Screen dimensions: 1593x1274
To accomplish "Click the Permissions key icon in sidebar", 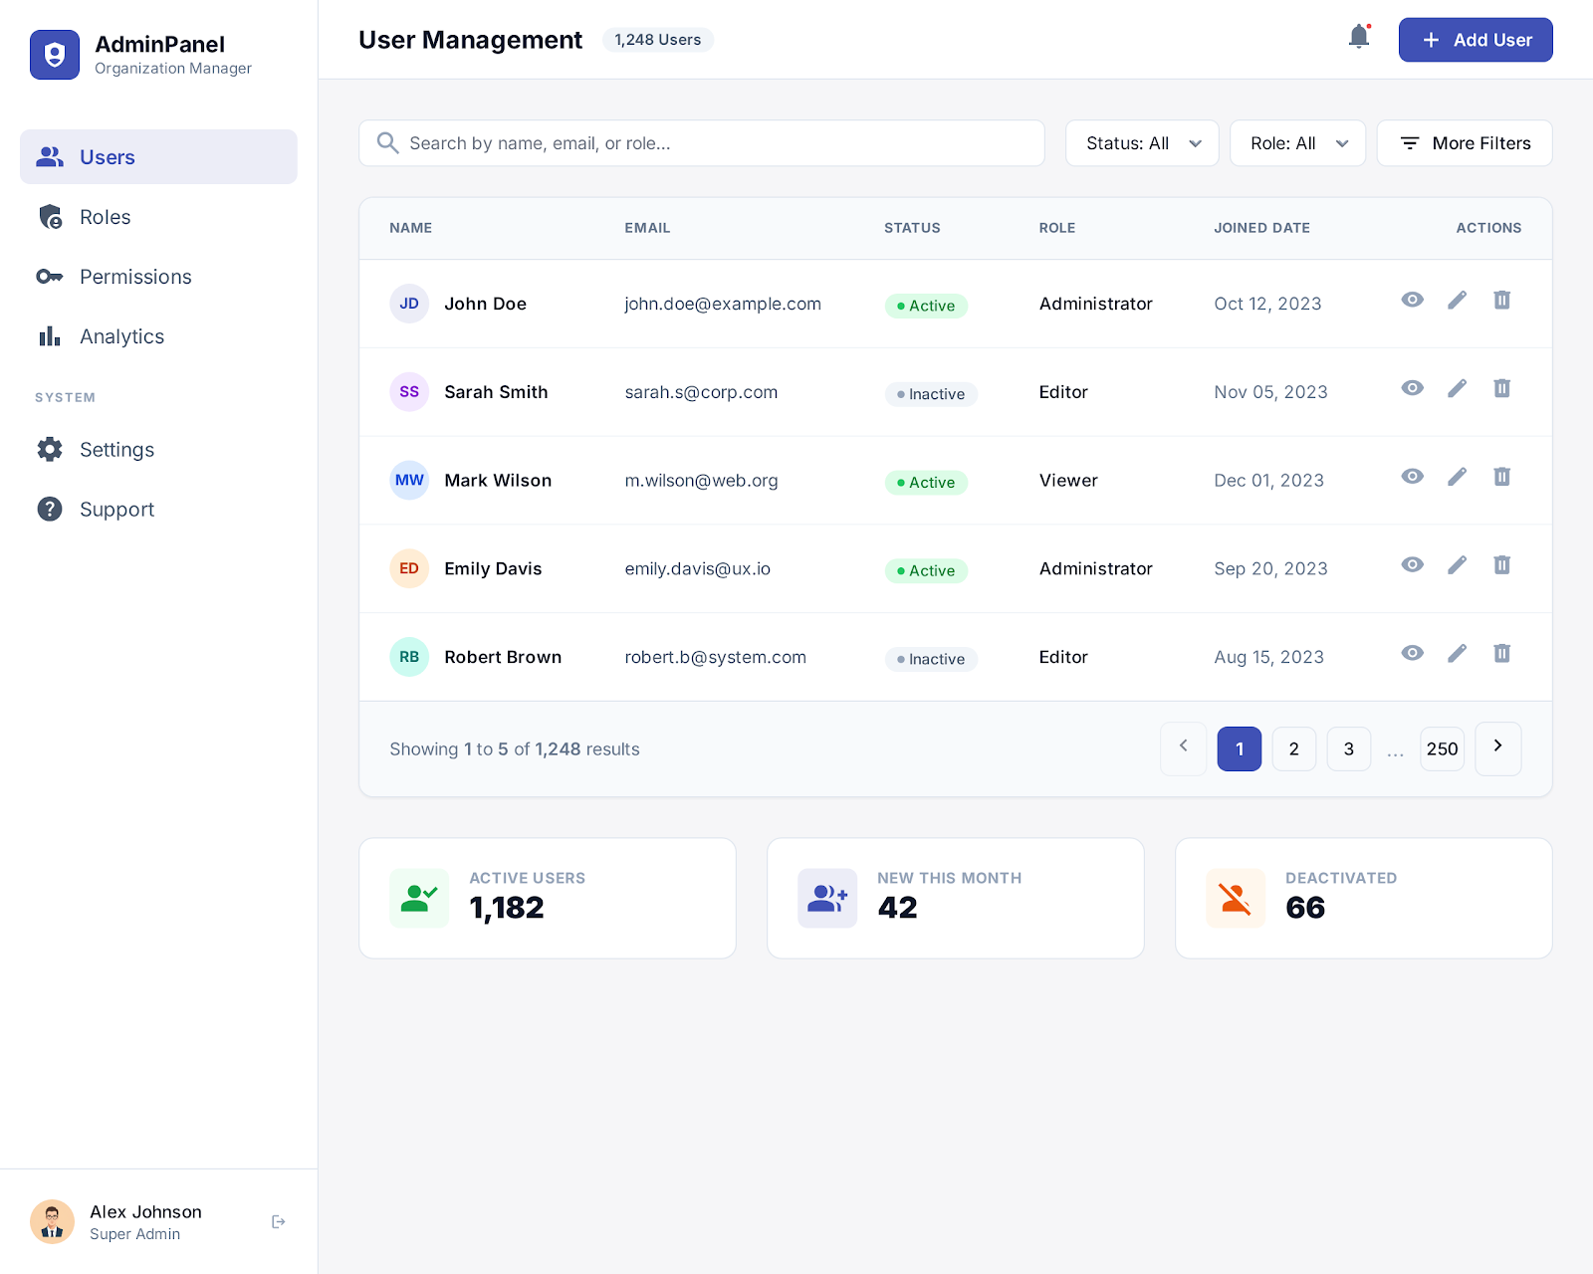I will tap(50, 277).
